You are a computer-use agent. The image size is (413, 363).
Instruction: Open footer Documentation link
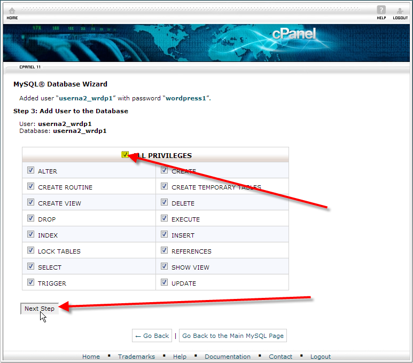point(228,357)
